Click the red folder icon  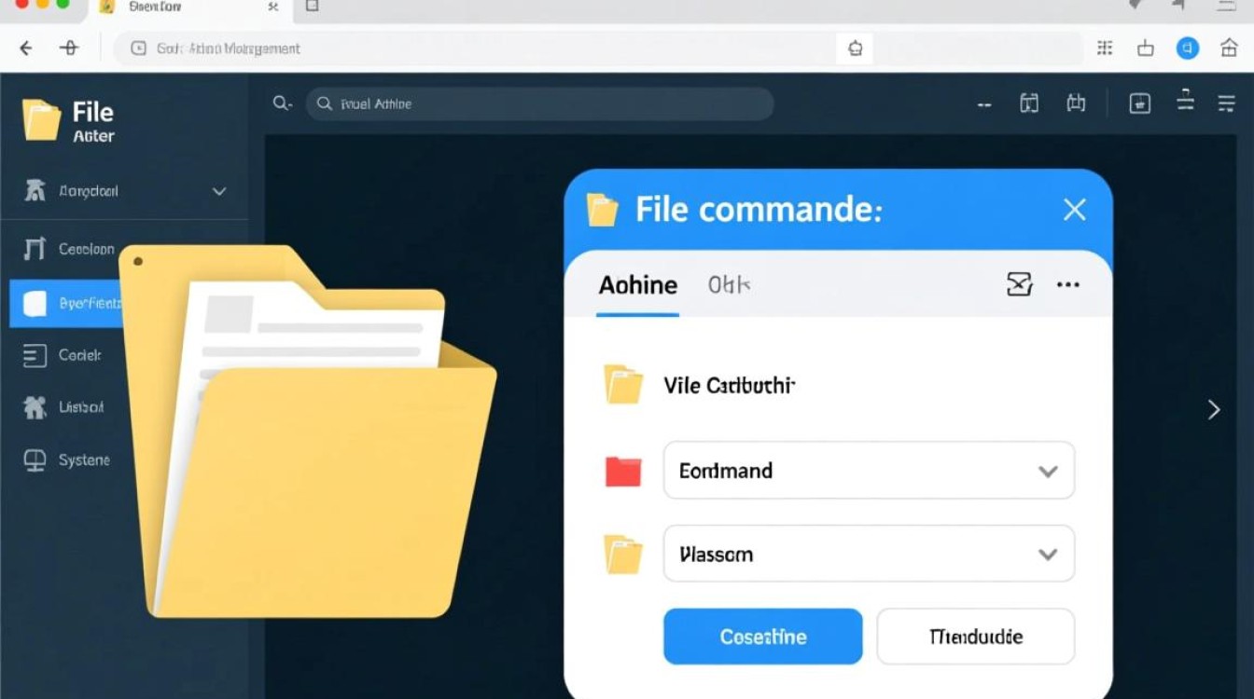[x=623, y=472]
